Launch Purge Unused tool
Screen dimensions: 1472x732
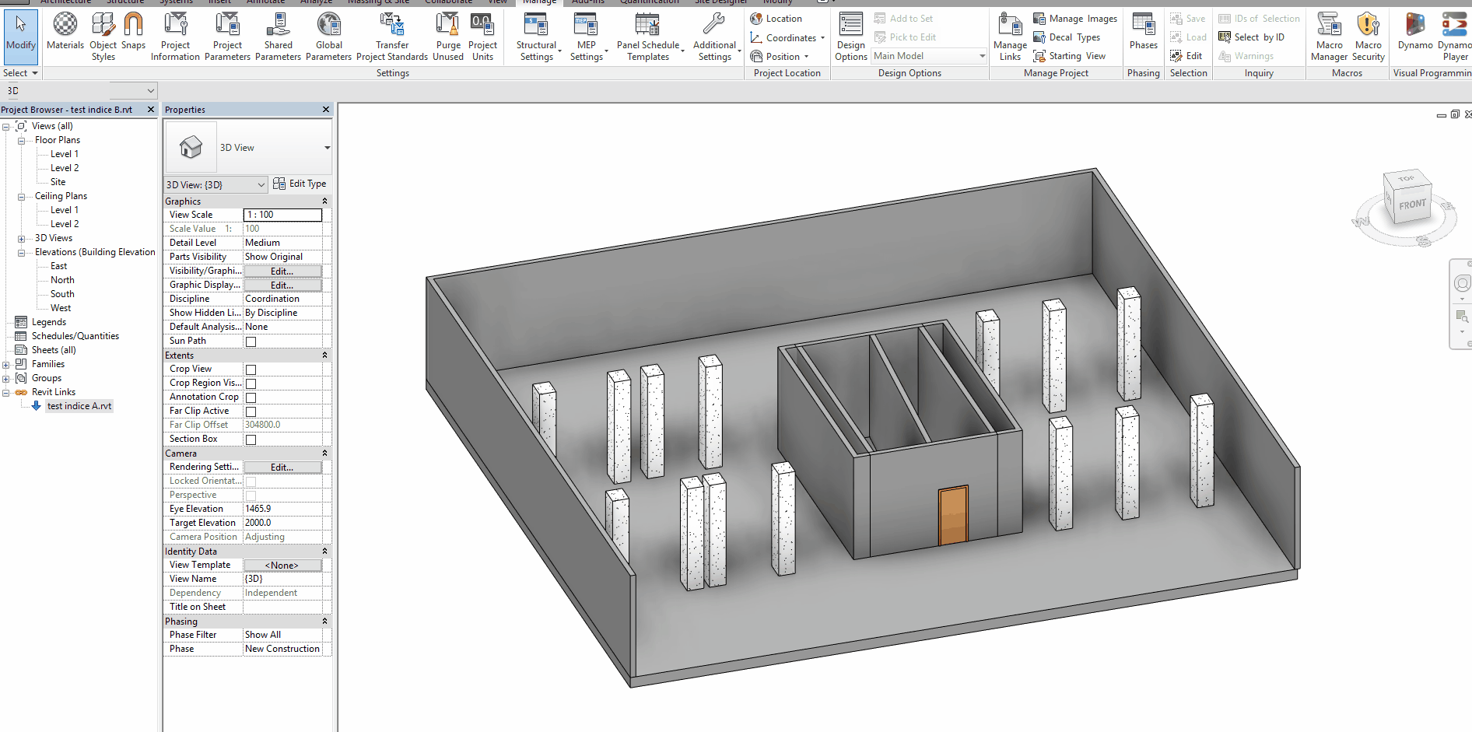click(448, 35)
